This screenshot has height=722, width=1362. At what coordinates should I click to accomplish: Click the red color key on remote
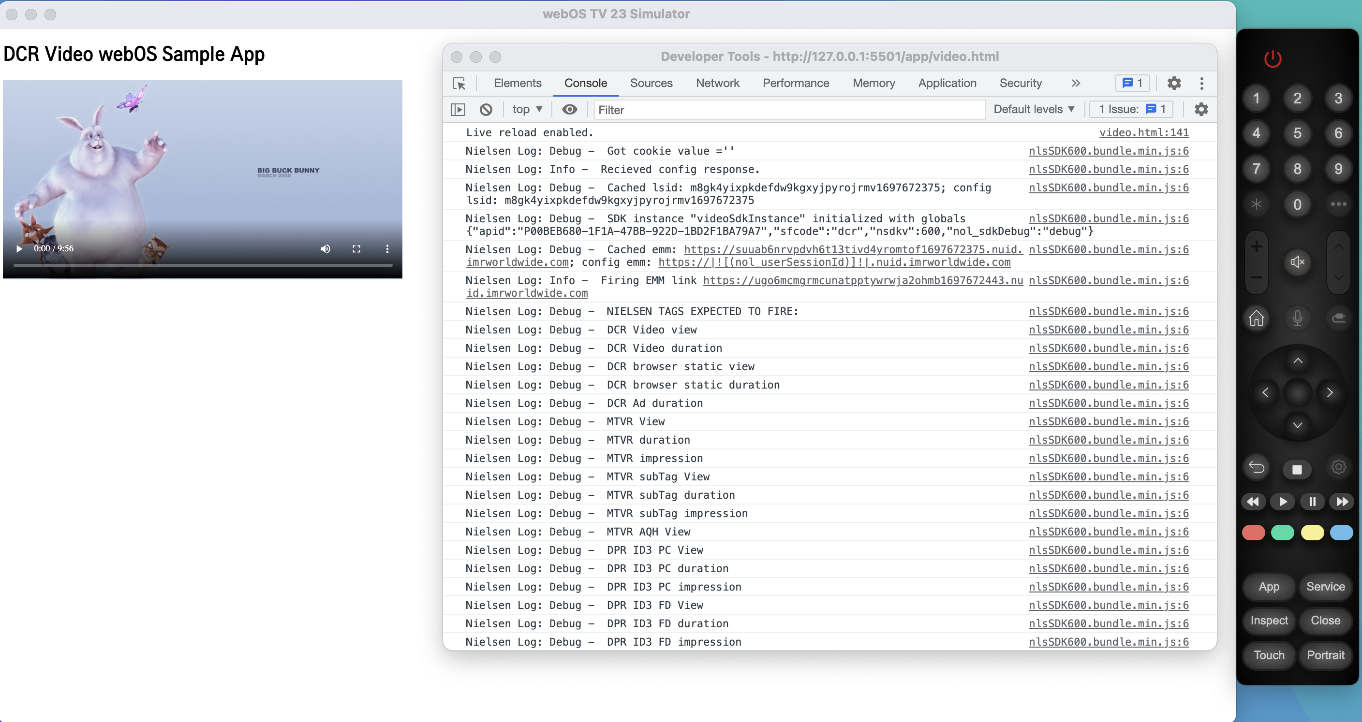[1253, 533]
